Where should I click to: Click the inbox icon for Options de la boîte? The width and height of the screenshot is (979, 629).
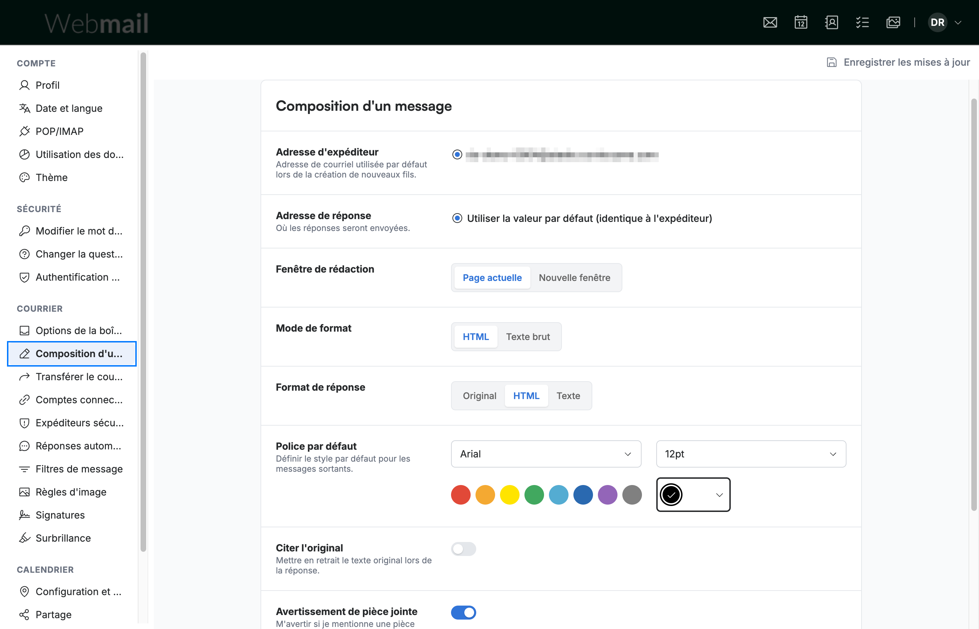click(24, 331)
